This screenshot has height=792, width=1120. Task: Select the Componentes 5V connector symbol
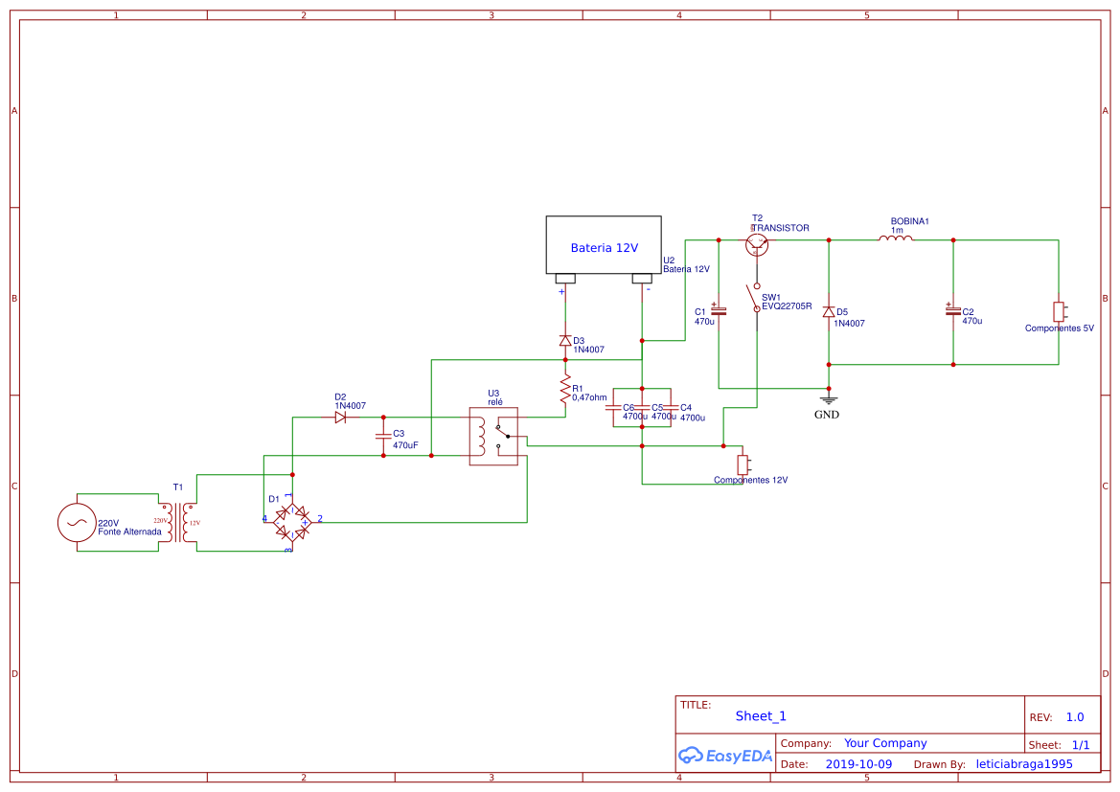pos(1060,311)
